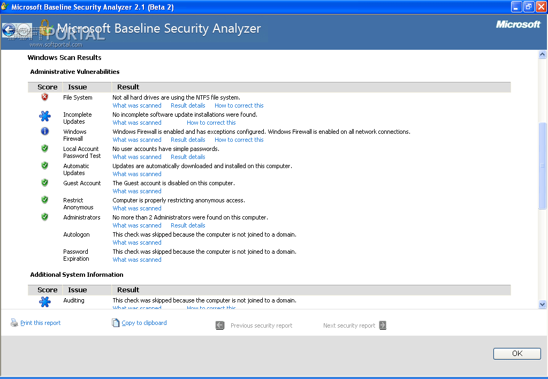Click green shield icon for Local Account Password Test
The height and width of the screenshot is (379, 548).
click(45, 149)
